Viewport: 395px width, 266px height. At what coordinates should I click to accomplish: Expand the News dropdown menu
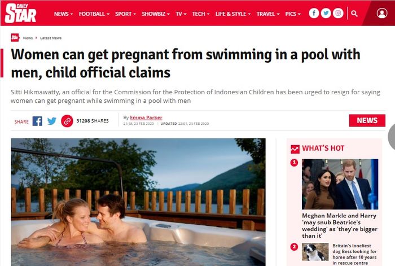[x=63, y=14]
